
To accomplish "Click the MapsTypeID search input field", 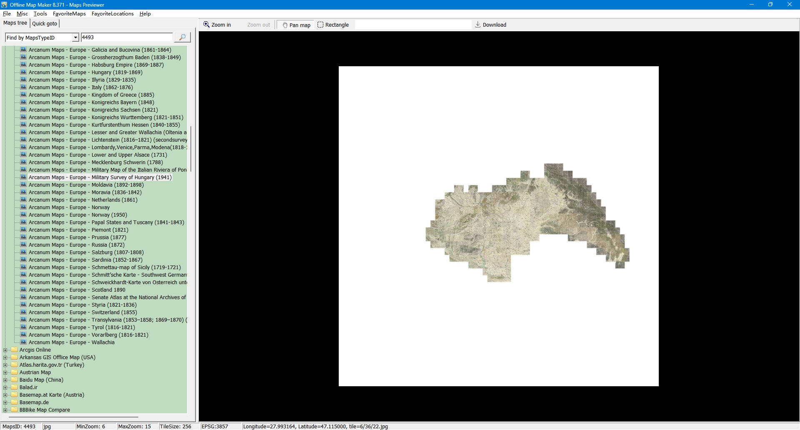I will [x=126, y=37].
